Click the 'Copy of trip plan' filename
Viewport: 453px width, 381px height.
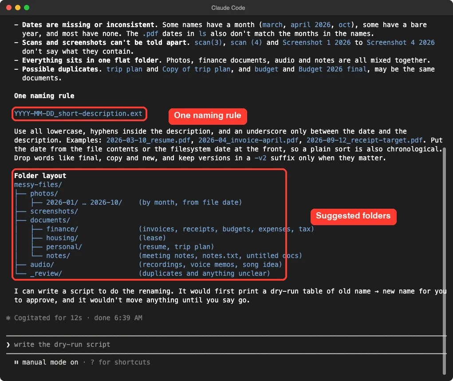point(196,69)
